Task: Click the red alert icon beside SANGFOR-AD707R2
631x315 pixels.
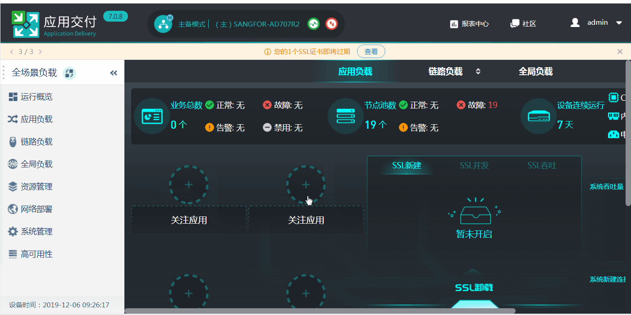Action: coord(332,24)
